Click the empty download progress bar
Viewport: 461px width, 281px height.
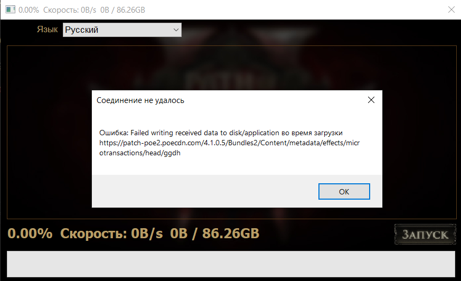tap(231, 264)
